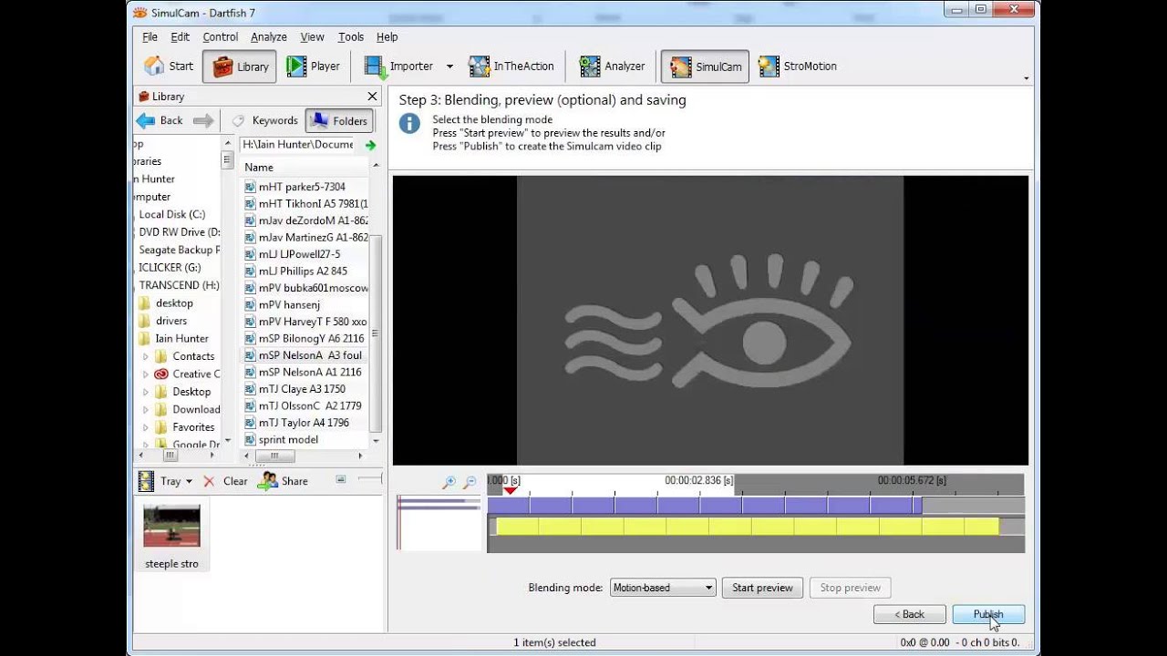Expand the Importer dropdown arrow
The width and height of the screenshot is (1167, 656).
pos(449,67)
